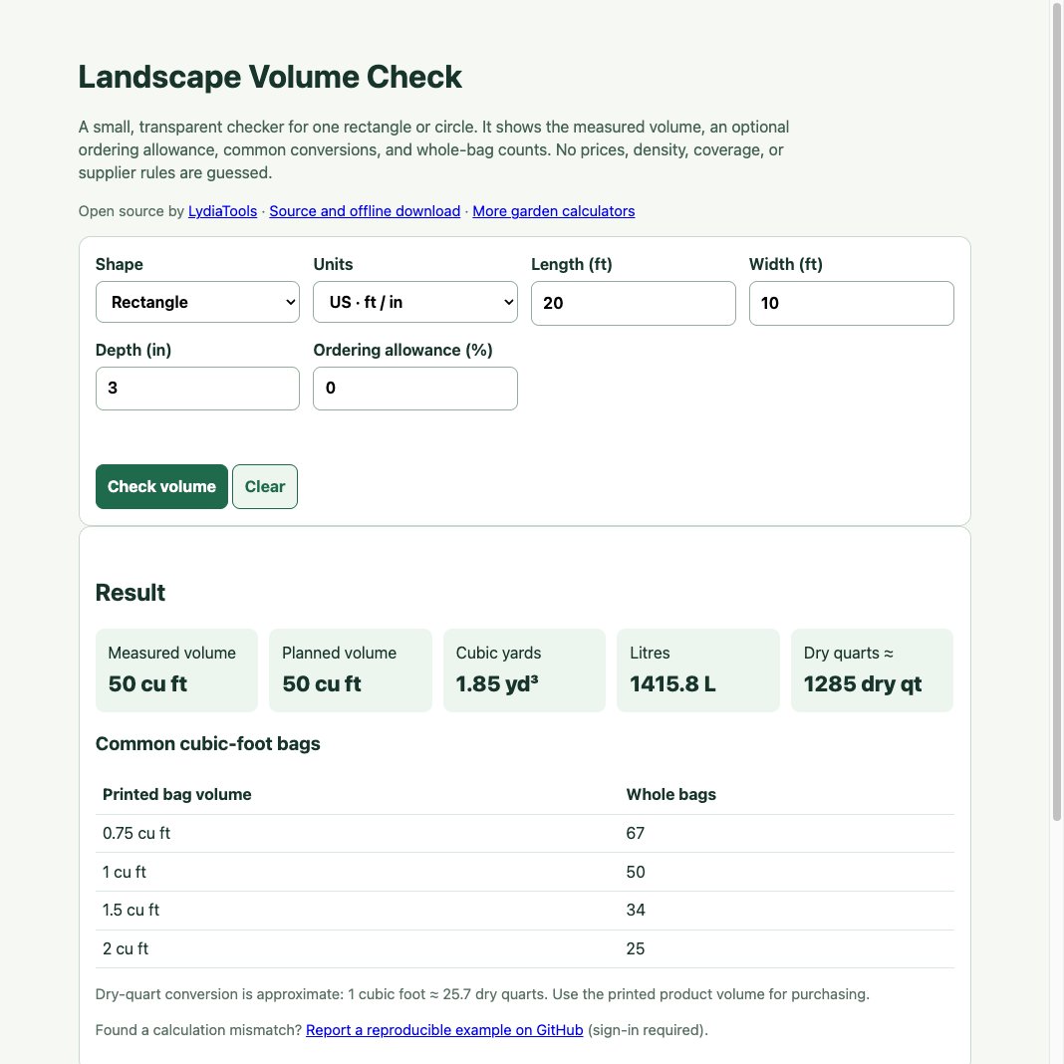This screenshot has width=1064, height=1064.
Task: Click the 1 cu ft bag row
Action: tap(525, 872)
